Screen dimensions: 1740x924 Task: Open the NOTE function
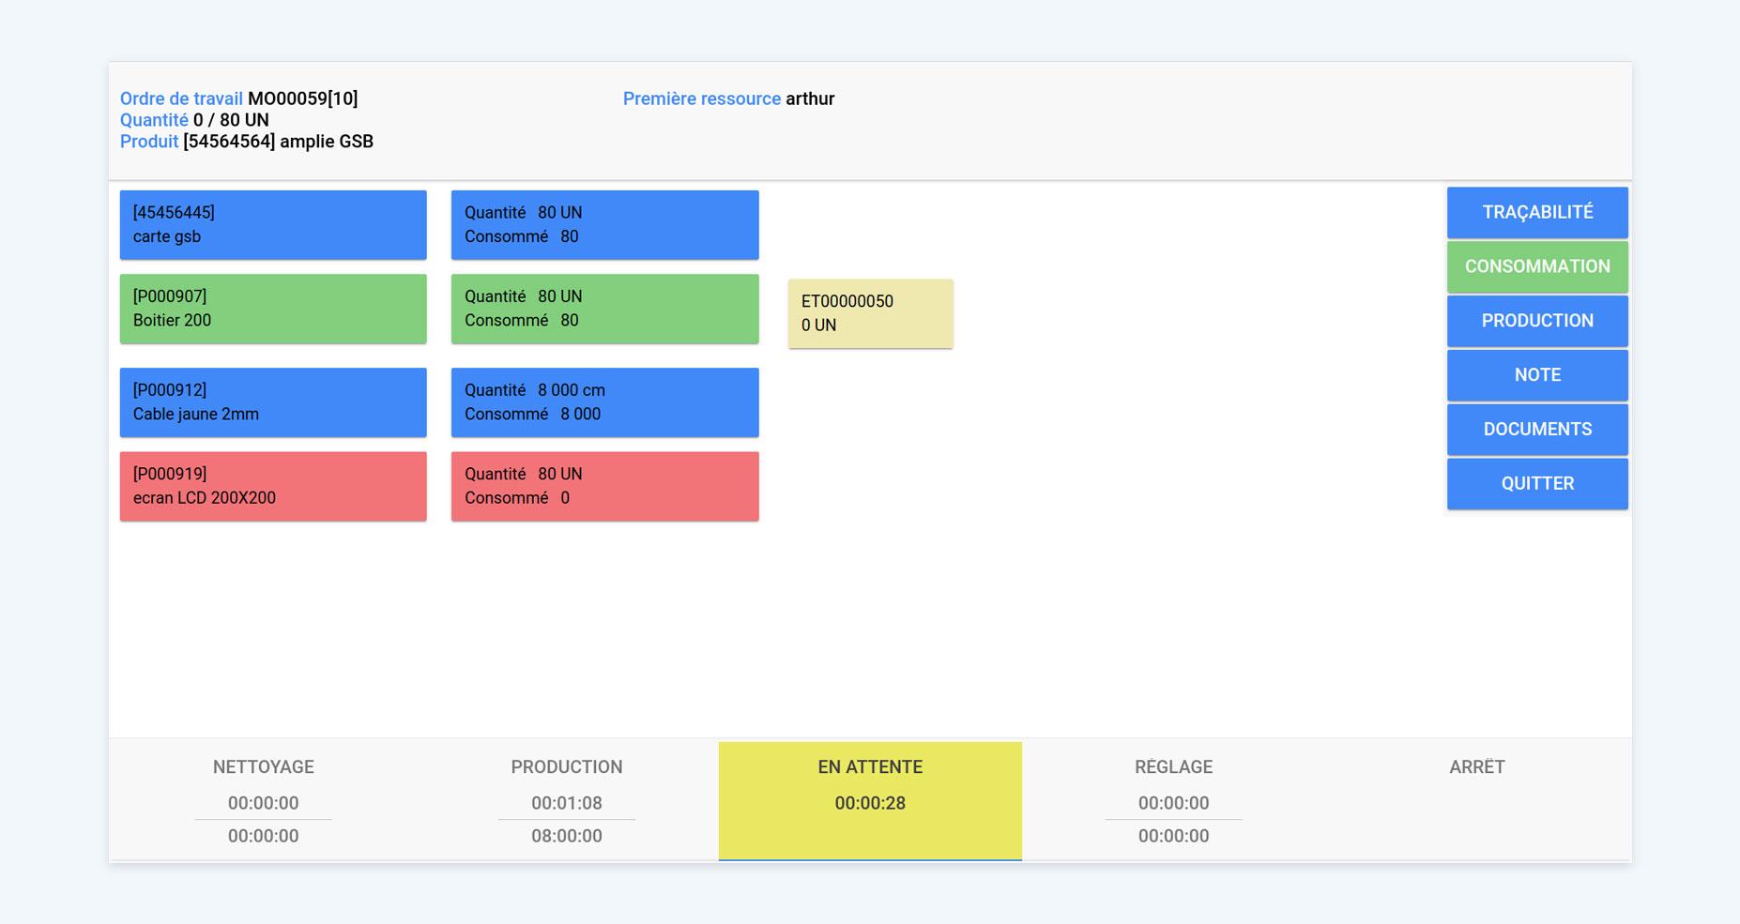pos(1536,374)
